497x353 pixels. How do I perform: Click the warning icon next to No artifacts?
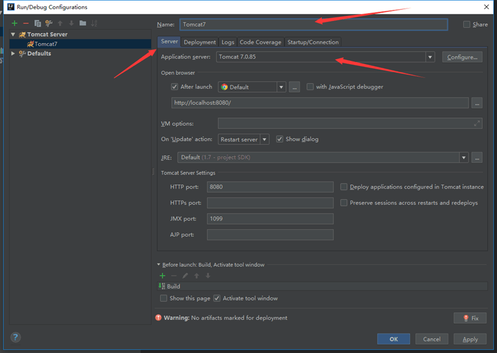[158, 317]
